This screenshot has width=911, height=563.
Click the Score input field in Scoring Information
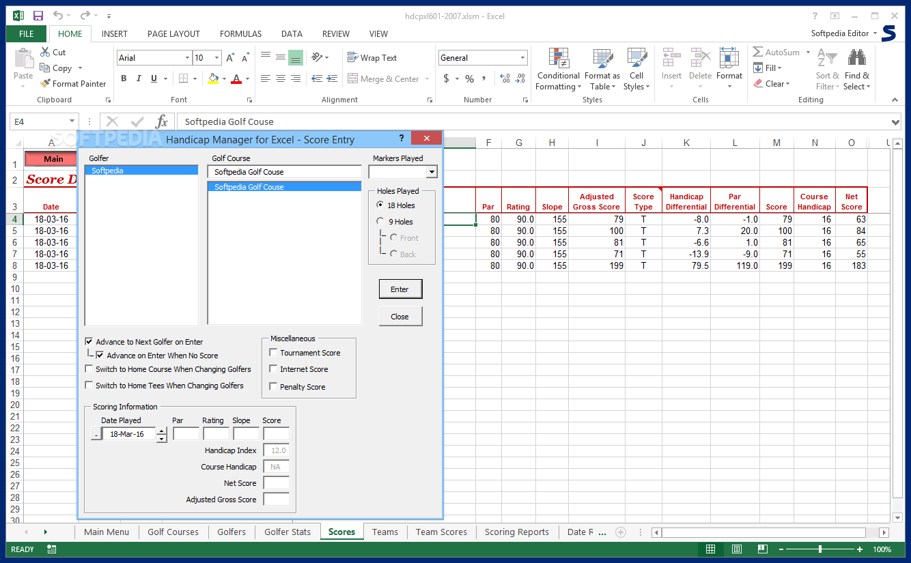click(x=276, y=433)
